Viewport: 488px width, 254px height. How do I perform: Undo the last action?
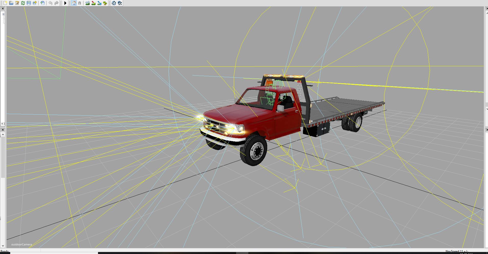51,3
